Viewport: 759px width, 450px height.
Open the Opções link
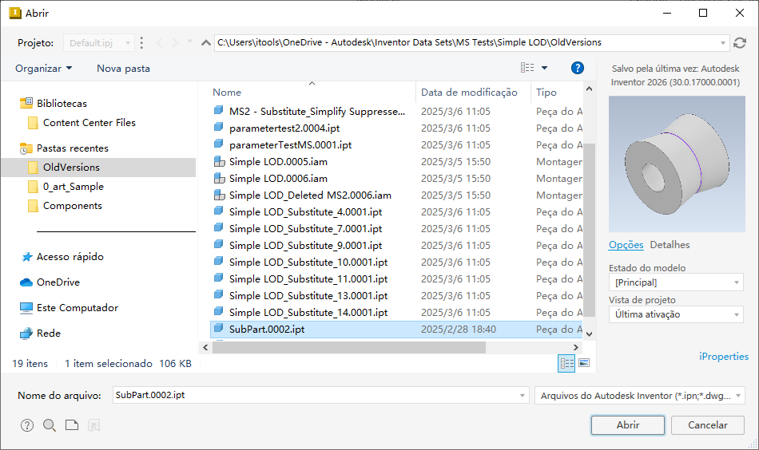[x=626, y=245]
